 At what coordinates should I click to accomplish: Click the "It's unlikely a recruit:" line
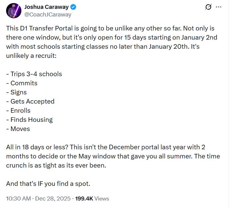(x=31, y=56)
